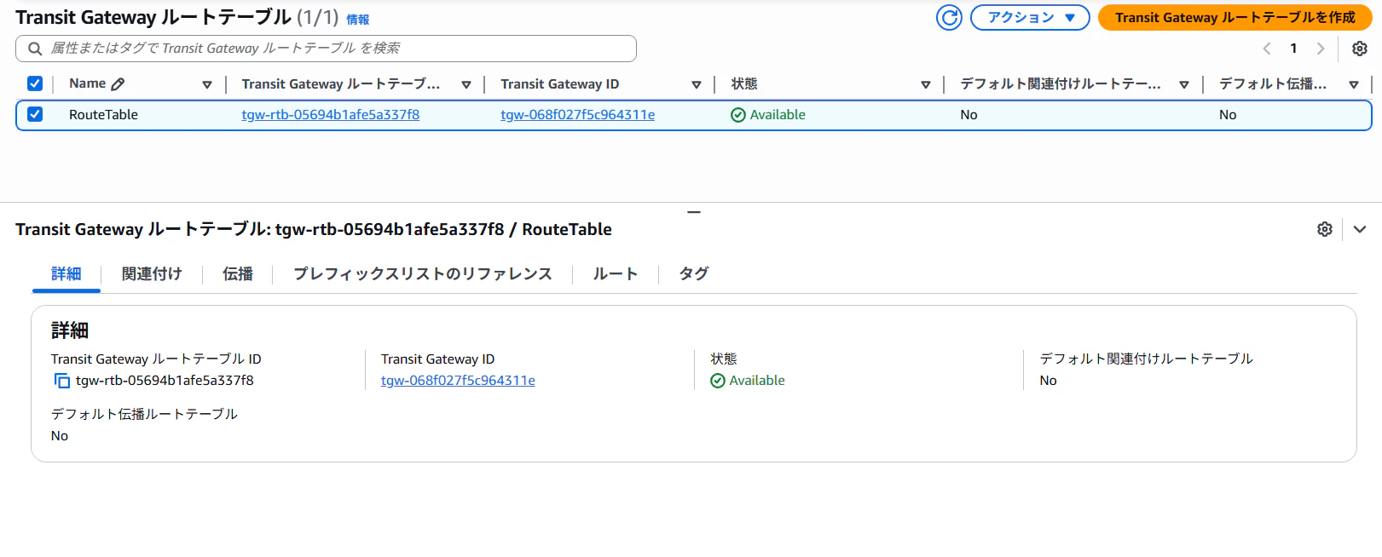Collapse the detail panel chevron

pyautogui.click(x=1360, y=229)
